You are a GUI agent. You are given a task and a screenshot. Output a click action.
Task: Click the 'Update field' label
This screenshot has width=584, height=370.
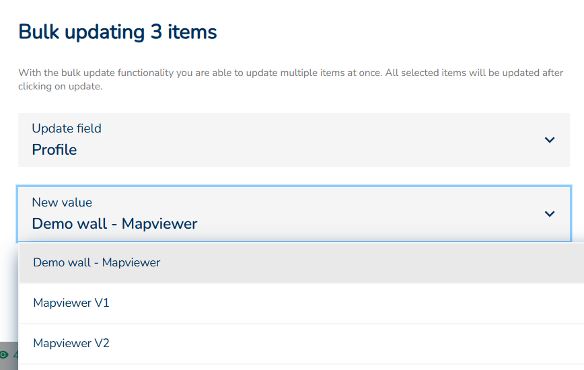click(67, 128)
